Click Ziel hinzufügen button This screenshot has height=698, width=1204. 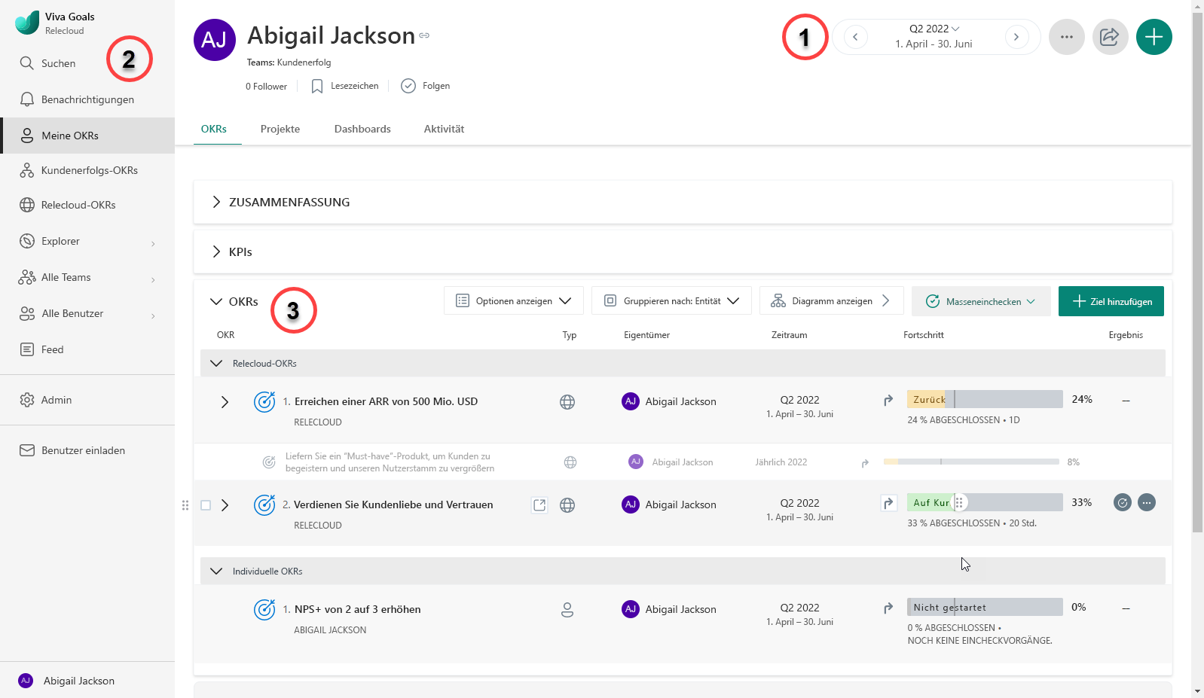pos(1111,301)
